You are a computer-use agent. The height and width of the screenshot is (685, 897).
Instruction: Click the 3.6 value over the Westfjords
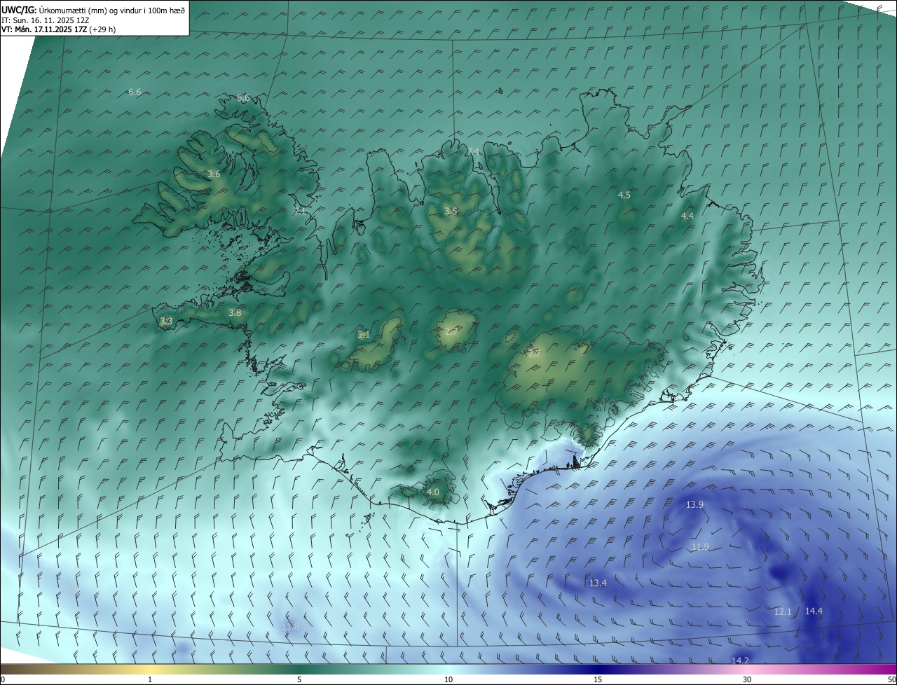click(x=214, y=174)
